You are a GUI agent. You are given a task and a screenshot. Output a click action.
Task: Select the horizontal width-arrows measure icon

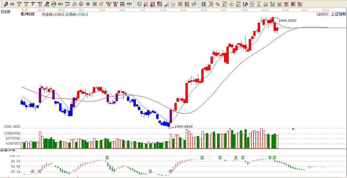click(129, 4)
